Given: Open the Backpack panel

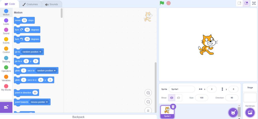Looking at the screenshot, I should tap(78, 117).
